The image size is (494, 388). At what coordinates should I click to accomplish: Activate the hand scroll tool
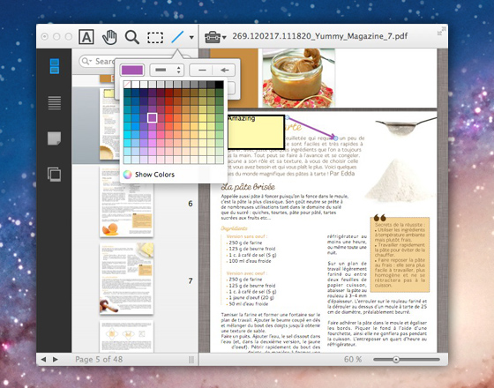pyautogui.click(x=109, y=37)
